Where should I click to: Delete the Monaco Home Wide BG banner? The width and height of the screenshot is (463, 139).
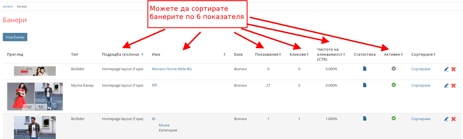tap(454, 69)
